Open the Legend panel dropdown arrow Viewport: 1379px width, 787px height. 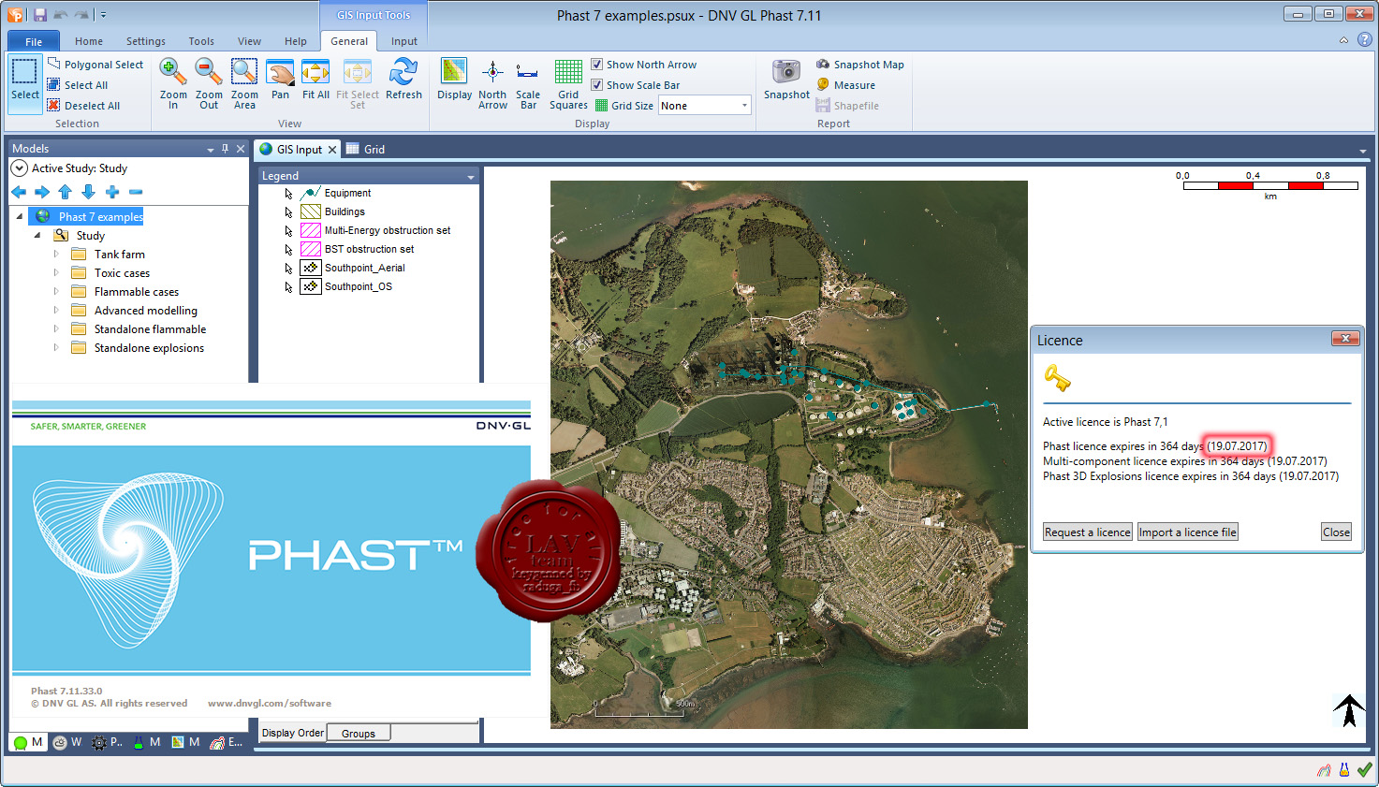pyautogui.click(x=470, y=176)
